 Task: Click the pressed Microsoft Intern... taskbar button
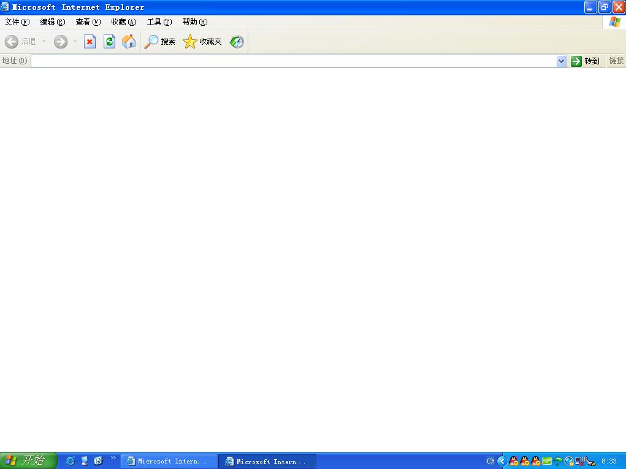[x=267, y=462]
